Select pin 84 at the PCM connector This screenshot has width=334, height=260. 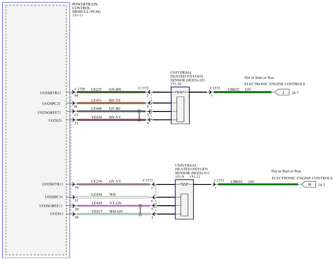[76, 96]
